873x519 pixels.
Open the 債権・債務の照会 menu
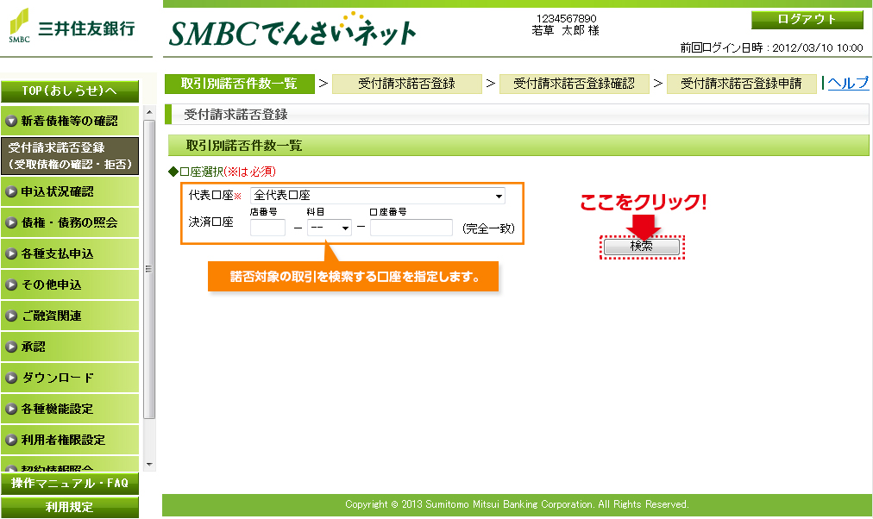(x=70, y=223)
